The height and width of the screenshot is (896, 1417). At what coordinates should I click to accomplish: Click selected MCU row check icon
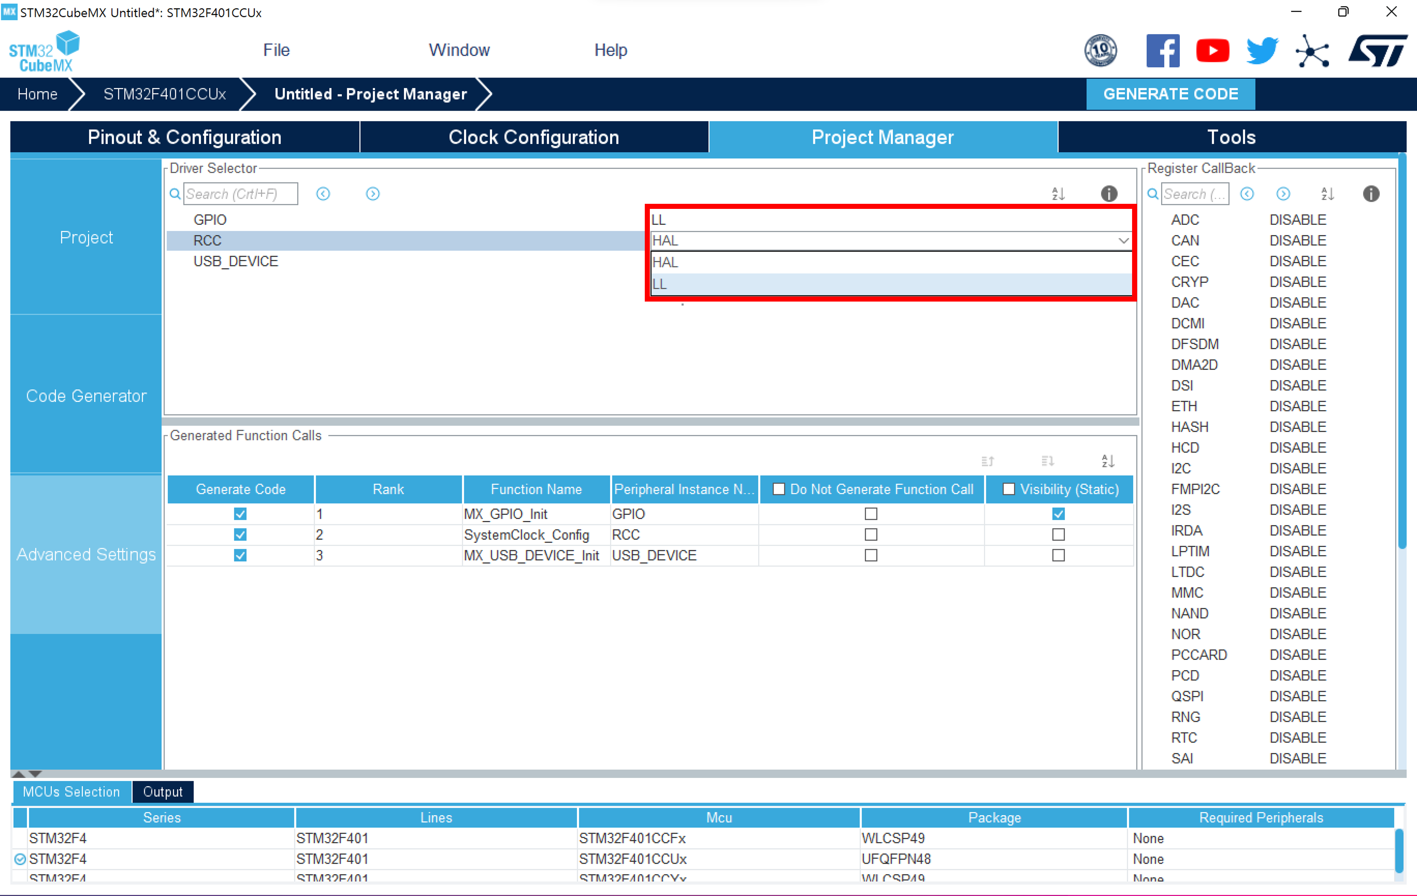pyautogui.click(x=20, y=859)
